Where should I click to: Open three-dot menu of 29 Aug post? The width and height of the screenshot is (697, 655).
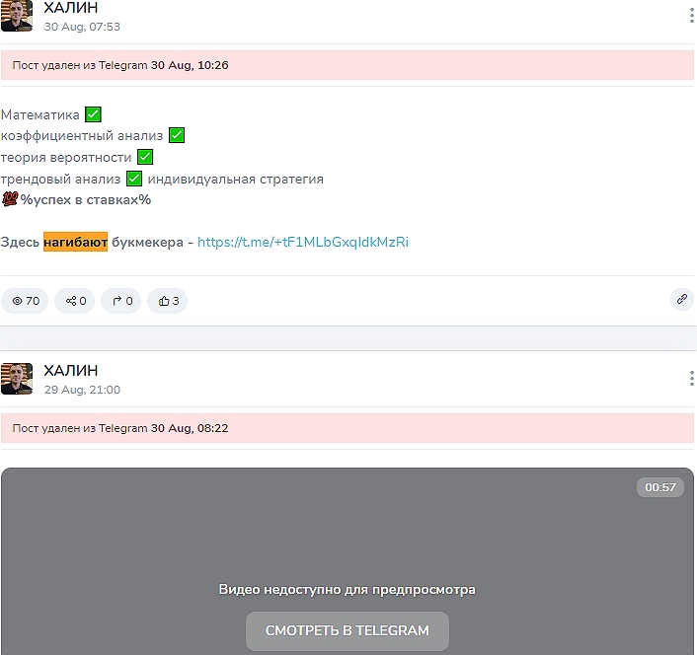coord(691,379)
